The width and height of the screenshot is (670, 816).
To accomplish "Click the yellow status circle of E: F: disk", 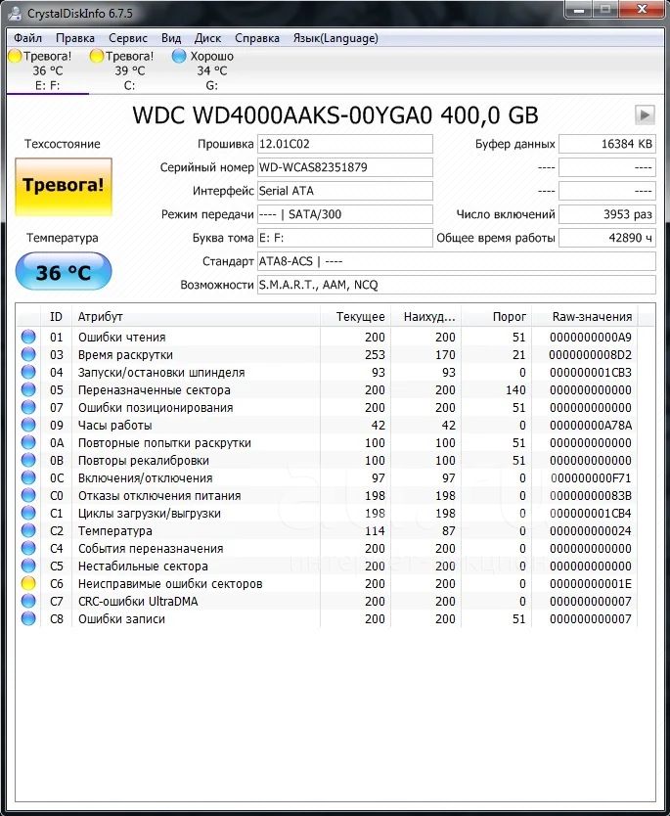I will coord(15,56).
